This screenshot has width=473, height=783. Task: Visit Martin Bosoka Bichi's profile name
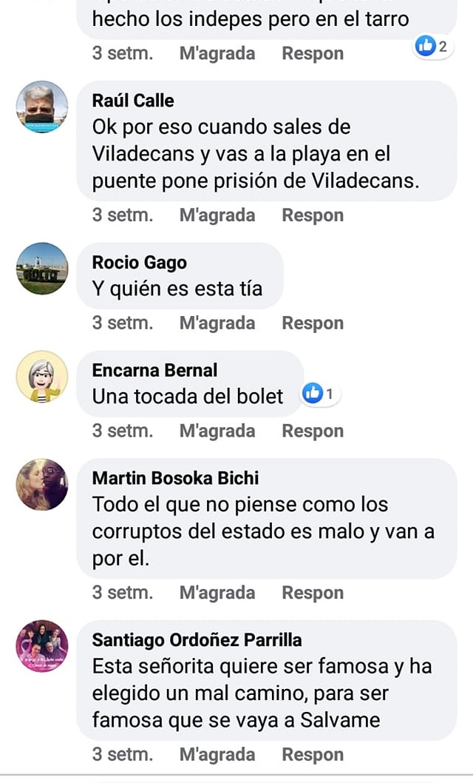(175, 478)
